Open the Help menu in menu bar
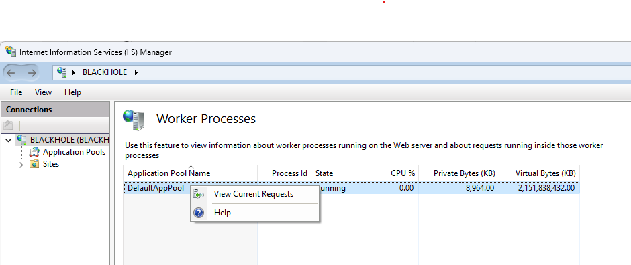The image size is (631, 265). pos(73,92)
